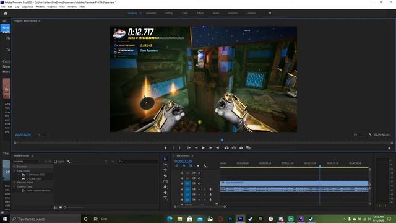This screenshot has width=396, height=223.
Task: Expand the C: drive node
Action: pyautogui.click(x=19, y=175)
